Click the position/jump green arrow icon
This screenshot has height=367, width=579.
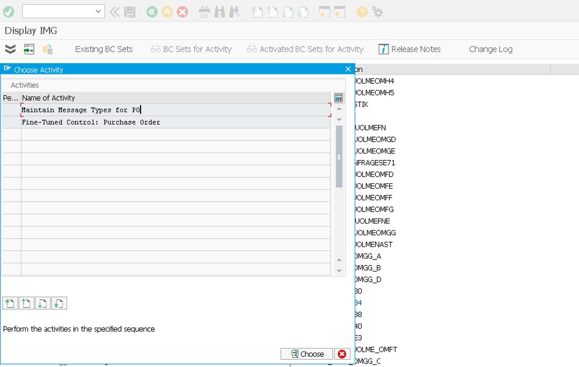pyautogui.click(x=29, y=49)
